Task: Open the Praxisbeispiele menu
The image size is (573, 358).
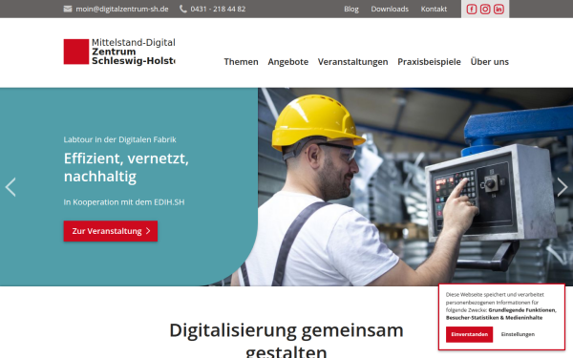Action: (x=429, y=62)
